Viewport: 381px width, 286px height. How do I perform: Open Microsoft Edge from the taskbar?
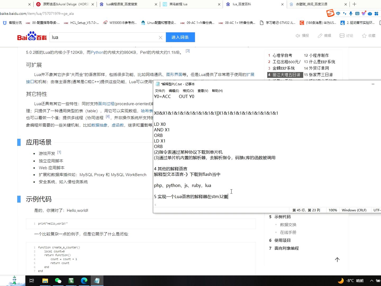(x=84, y=281)
